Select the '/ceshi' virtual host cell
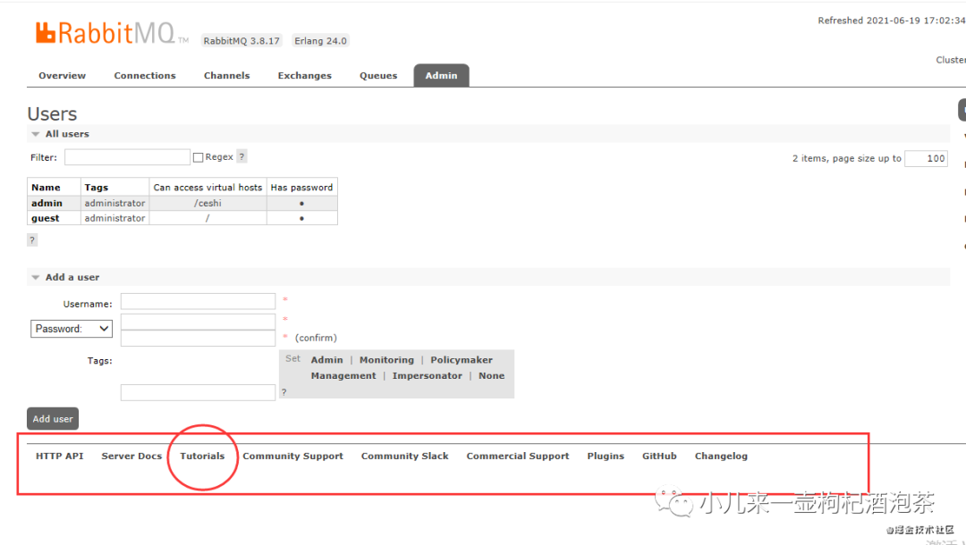Image resolution: width=966 pixels, height=545 pixels. point(208,203)
